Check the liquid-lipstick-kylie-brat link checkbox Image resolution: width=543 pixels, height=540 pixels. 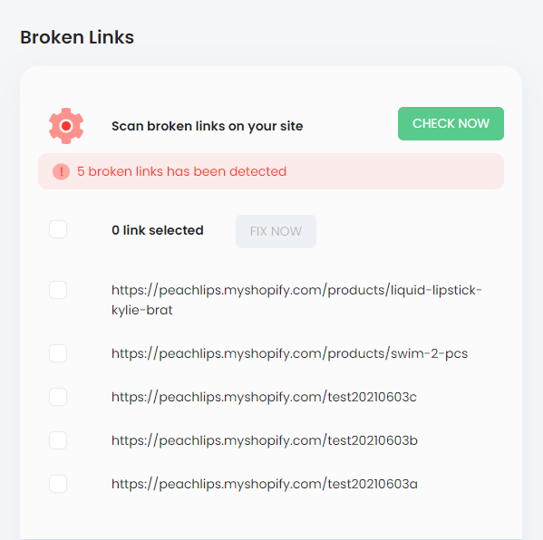[x=58, y=290]
